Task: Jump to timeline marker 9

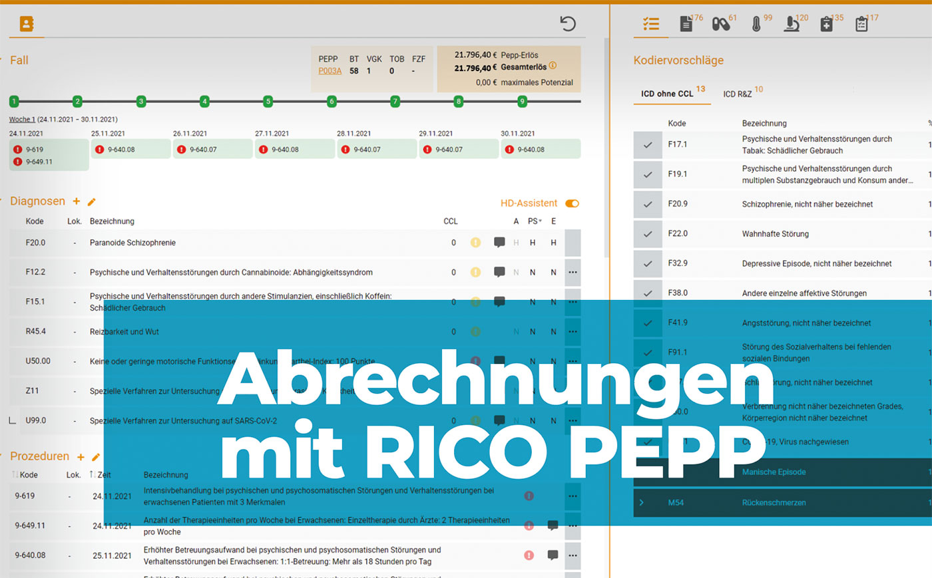Action: tap(522, 101)
